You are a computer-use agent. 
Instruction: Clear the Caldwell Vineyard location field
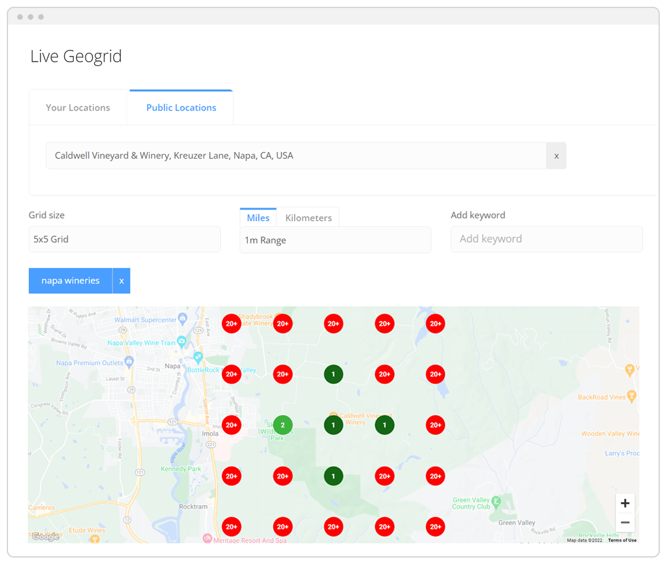pos(556,156)
